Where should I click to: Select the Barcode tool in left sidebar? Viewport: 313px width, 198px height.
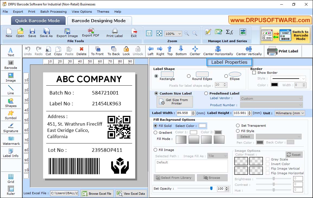(11, 65)
